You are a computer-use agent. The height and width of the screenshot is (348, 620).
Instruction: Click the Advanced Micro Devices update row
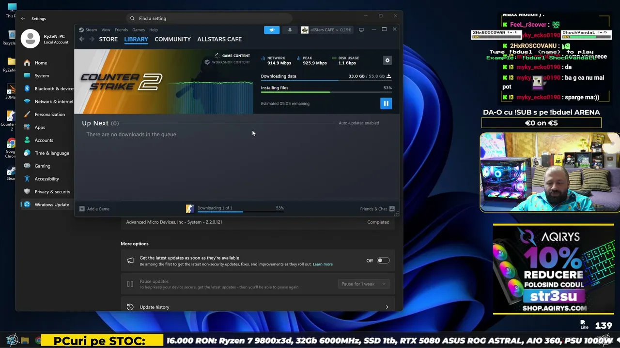[258, 222]
